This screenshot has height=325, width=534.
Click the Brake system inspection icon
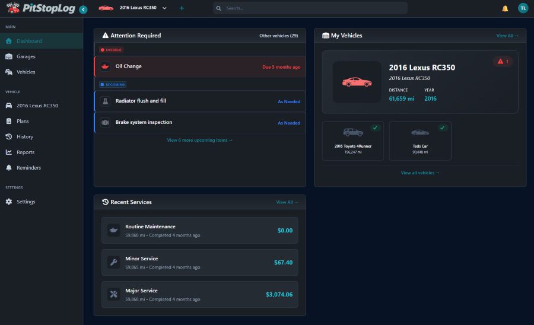coord(105,123)
